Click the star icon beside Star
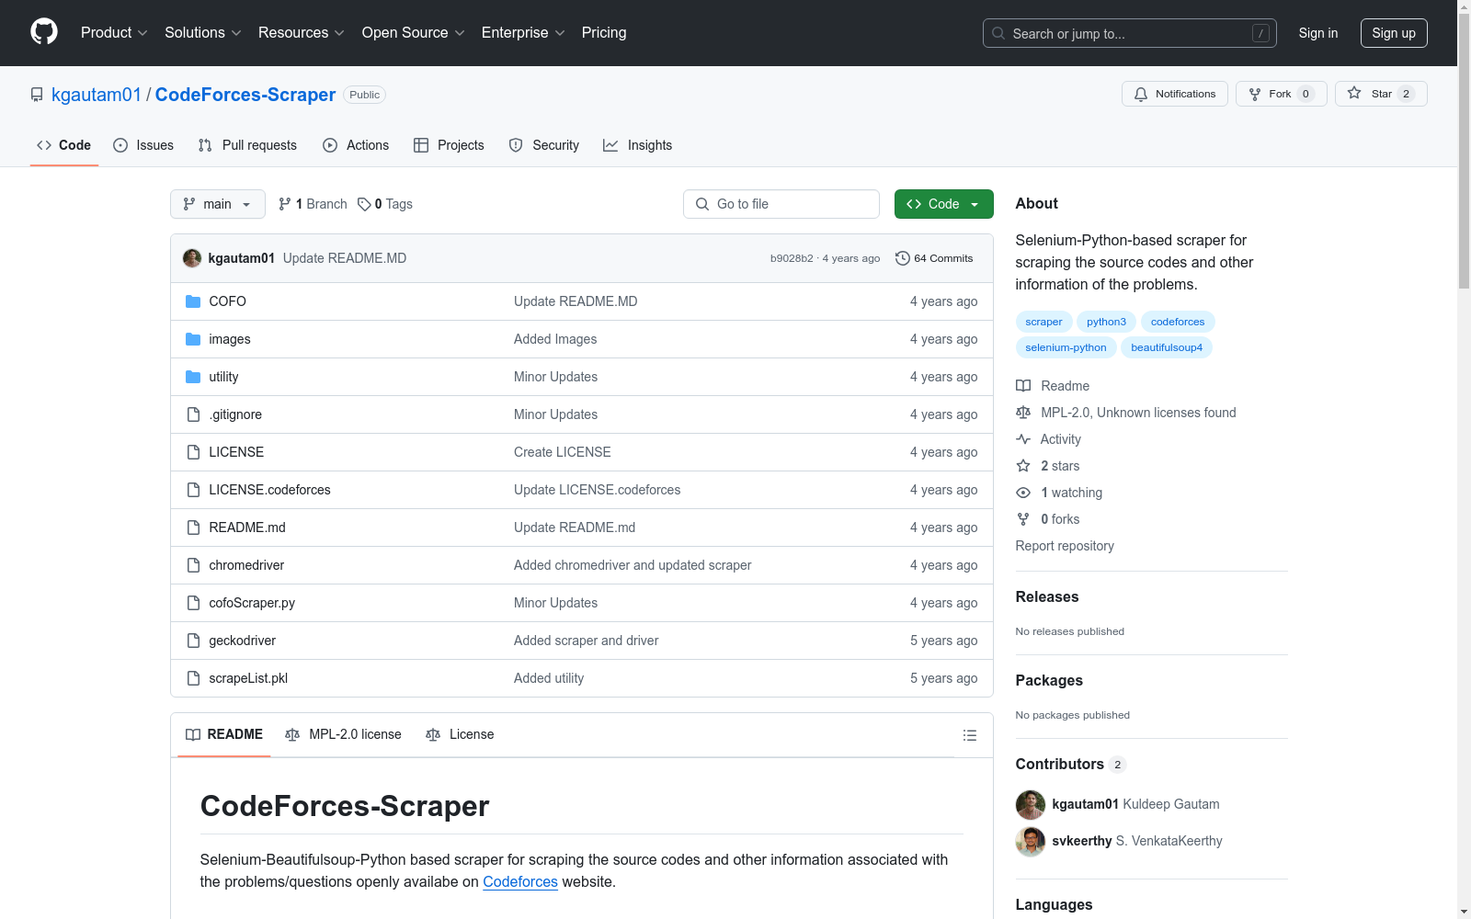This screenshot has height=919, width=1471. pos(1354,93)
